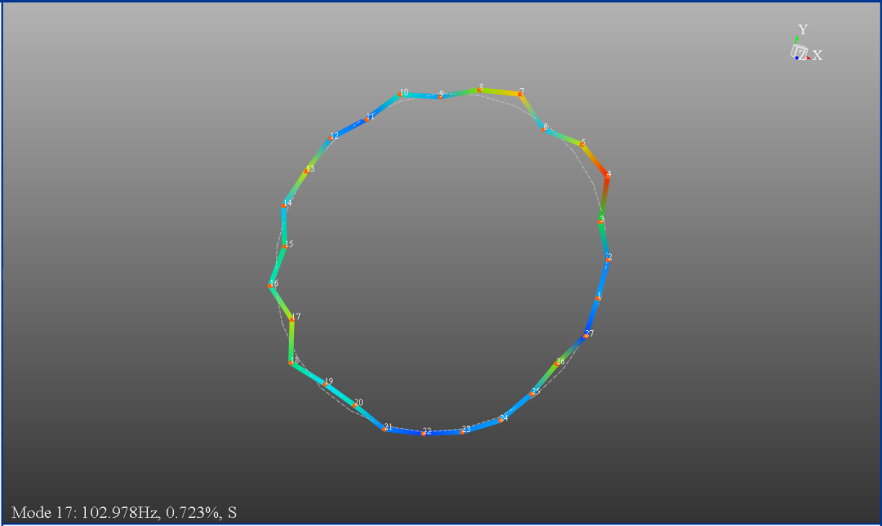Pick node 24 marker

pyautogui.click(x=501, y=421)
